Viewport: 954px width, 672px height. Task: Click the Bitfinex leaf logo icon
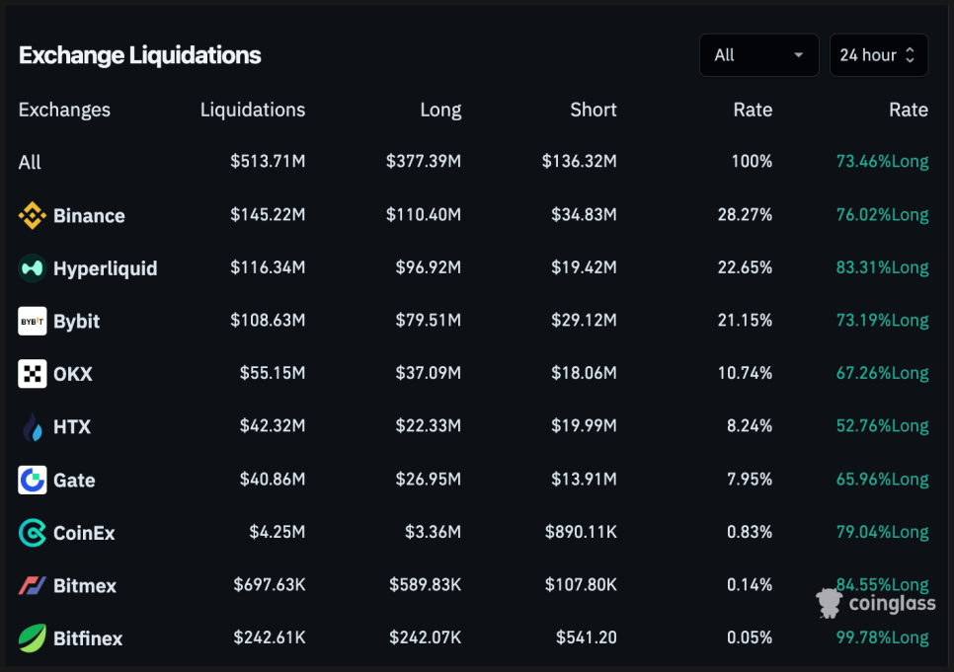(x=33, y=638)
